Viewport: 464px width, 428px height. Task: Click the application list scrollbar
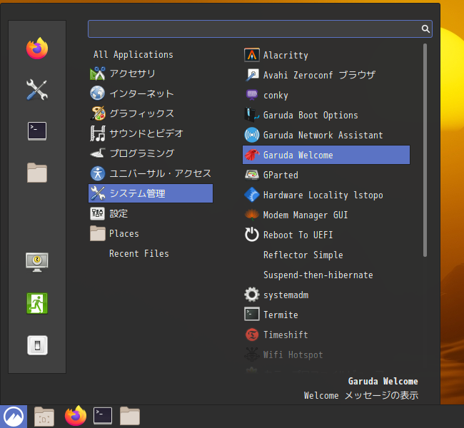coord(425,151)
